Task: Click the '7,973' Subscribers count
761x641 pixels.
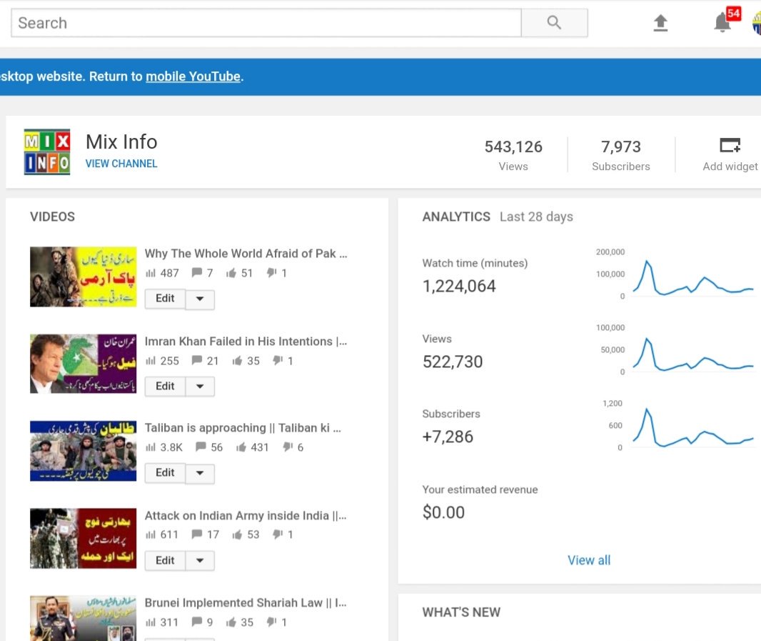Action: 621,146
